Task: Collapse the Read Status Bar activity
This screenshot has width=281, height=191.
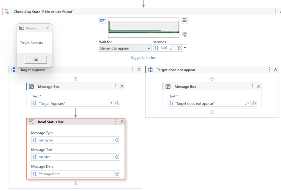Action: [x=122, y=122]
